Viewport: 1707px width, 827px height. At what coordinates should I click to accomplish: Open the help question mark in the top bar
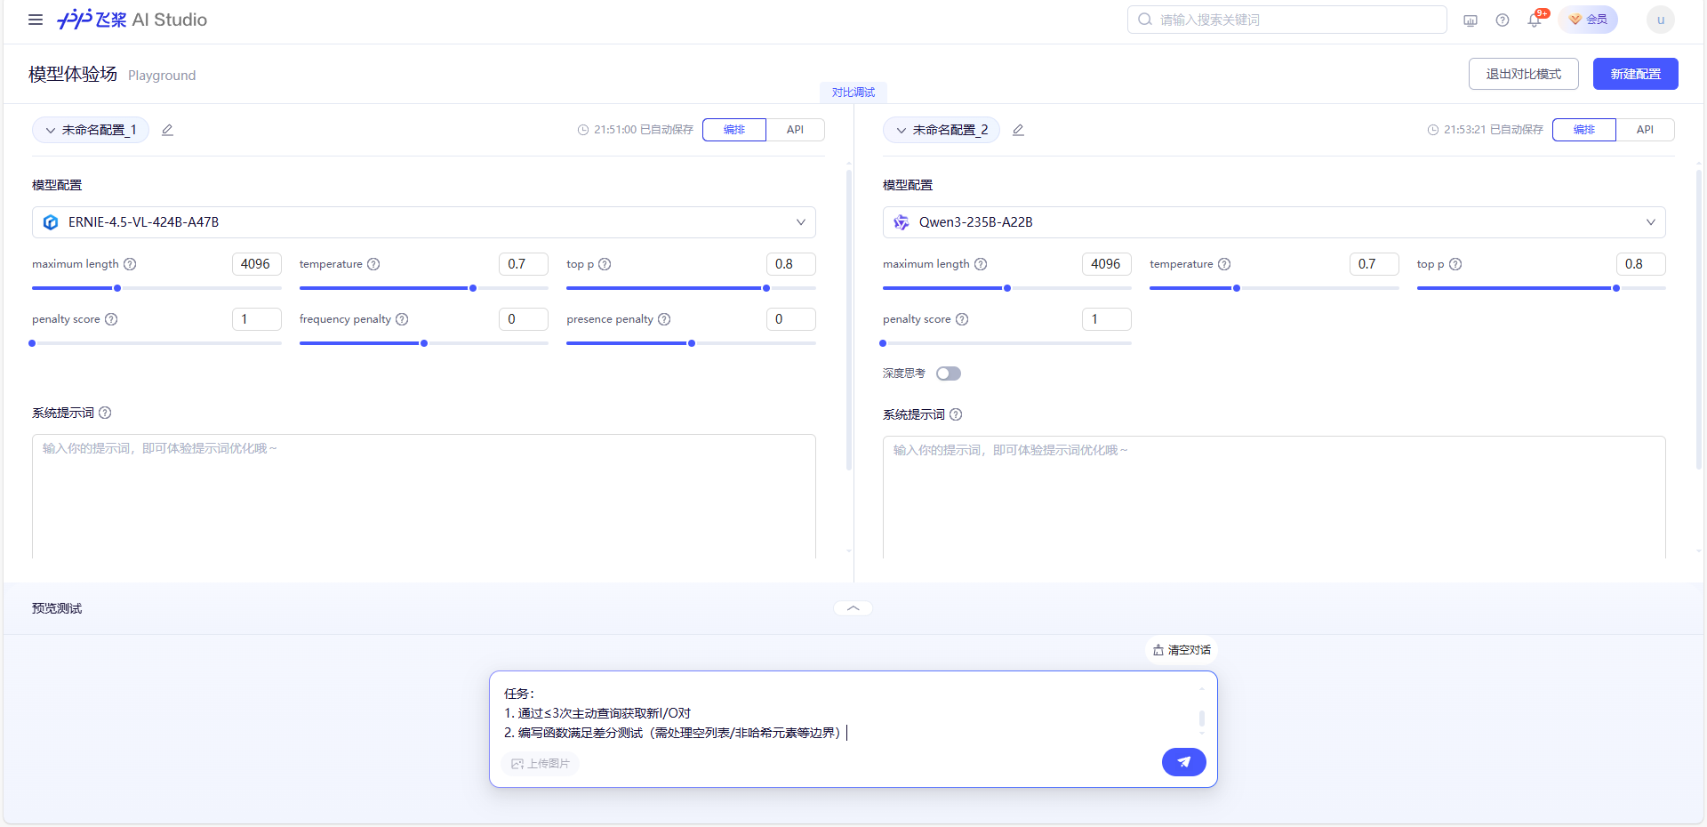(1503, 20)
